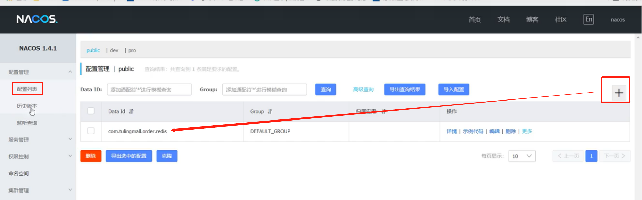Focus the Group search field
642x200 pixels.
click(265, 89)
